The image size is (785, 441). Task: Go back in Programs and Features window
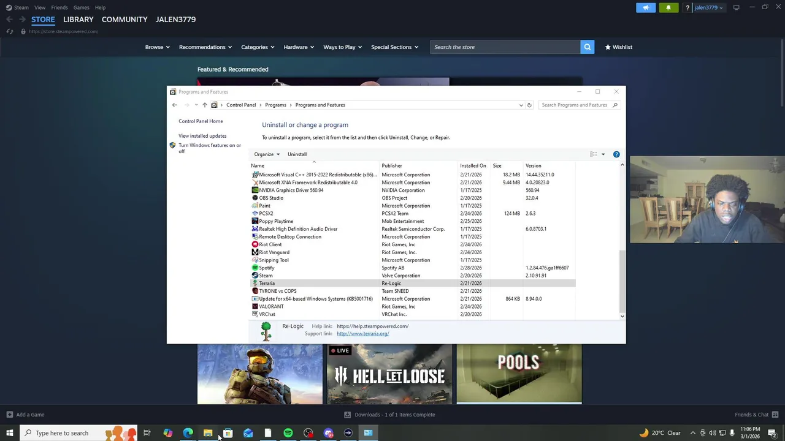click(175, 105)
